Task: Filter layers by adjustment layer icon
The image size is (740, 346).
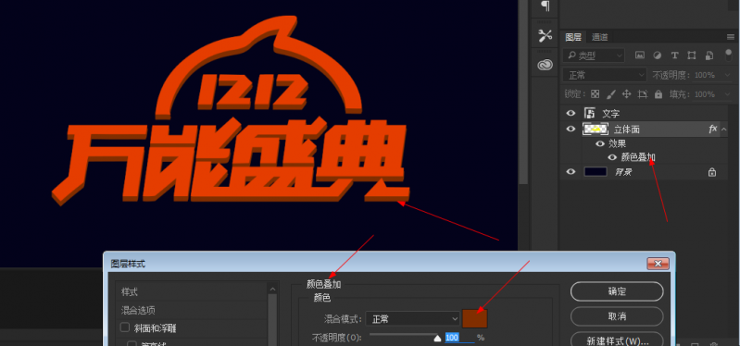Action: pyautogui.click(x=657, y=56)
